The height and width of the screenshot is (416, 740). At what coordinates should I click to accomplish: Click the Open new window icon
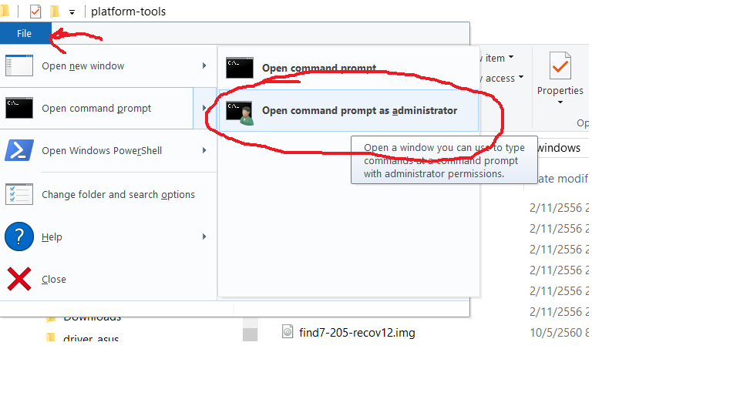[x=18, y=65]
